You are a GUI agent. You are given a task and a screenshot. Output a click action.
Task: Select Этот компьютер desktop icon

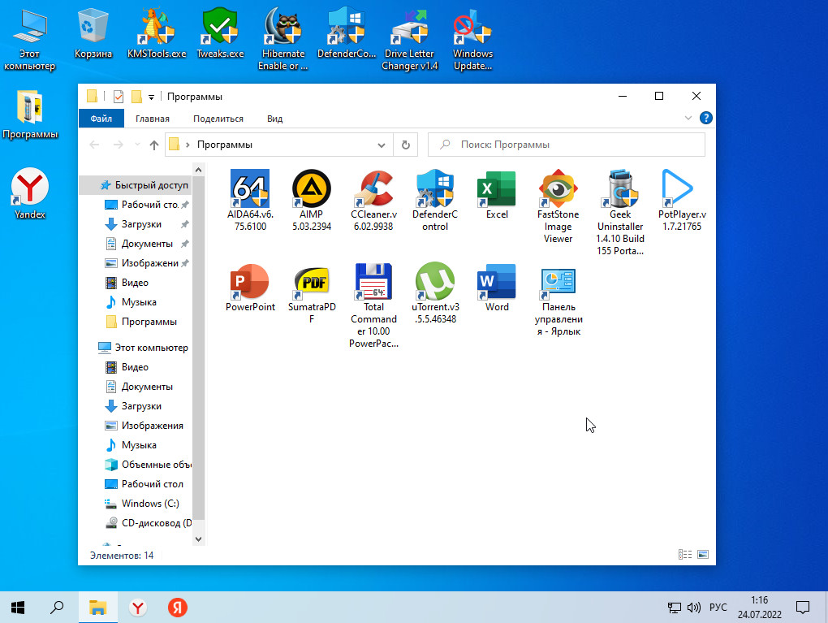coord(29,27)
